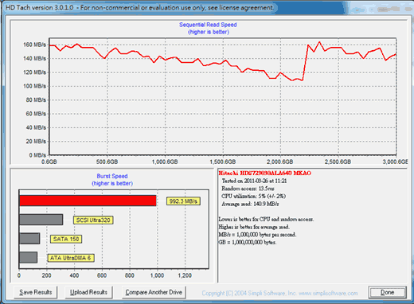The width and height of the screenshot is (414, 304).
Task: Click the HD Tach title bar
Action: pos(207,8)
